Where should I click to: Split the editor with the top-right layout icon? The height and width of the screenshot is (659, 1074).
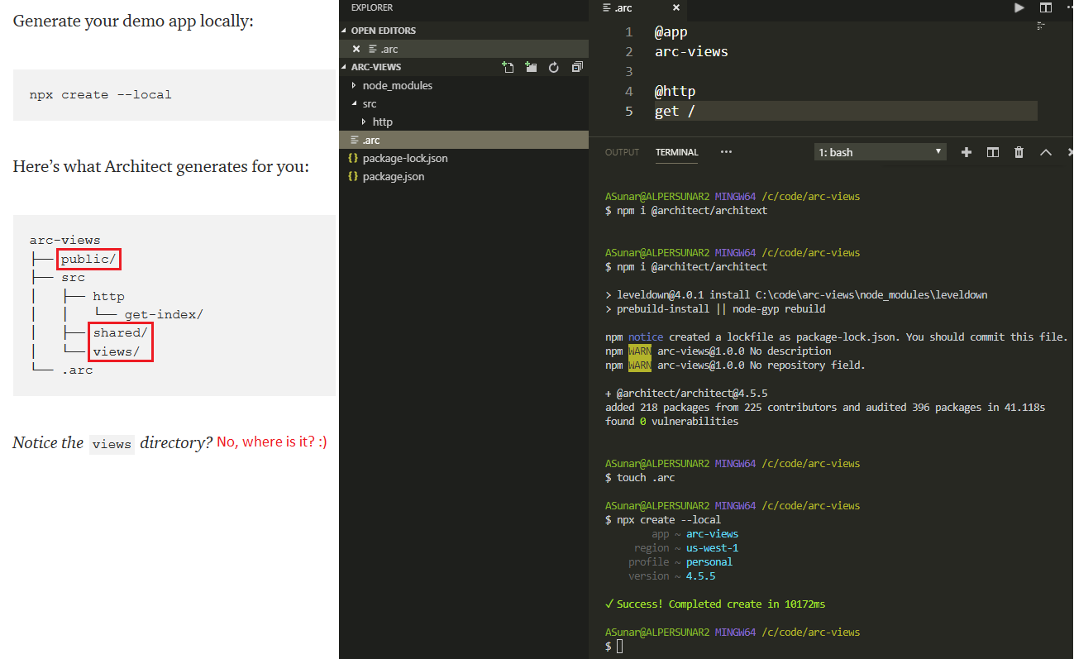1045,7
